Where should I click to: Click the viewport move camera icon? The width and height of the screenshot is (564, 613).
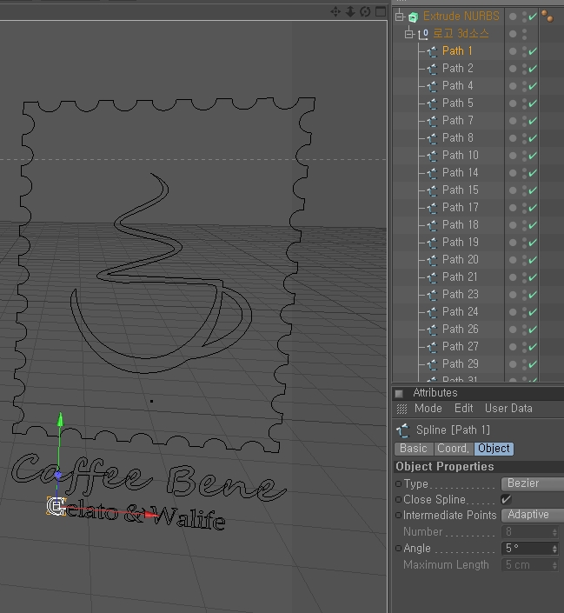[x=335, y=11]
